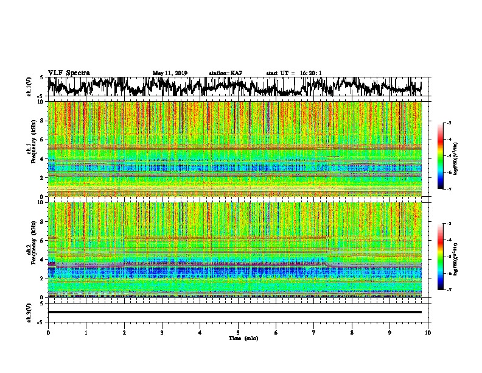Click the thick black ch.3 voltage line
The image size is (482, 373).
click(235, 312)
